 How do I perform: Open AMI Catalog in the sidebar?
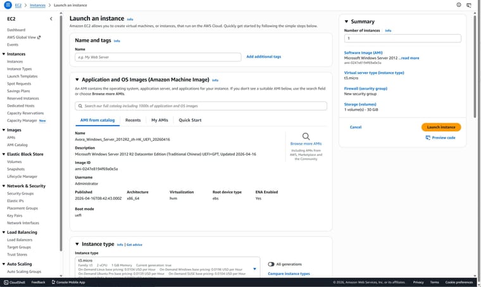point(17,145)
